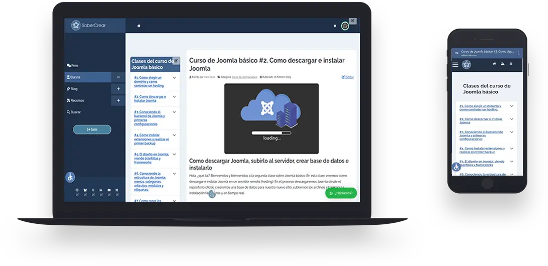Open the notifications bell on the laptop
The width and height of the screenshot is (548, 266).
click(x=335, y=26)
